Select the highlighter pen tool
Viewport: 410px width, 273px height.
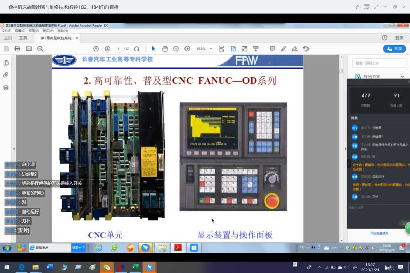[x=283, y=49]
